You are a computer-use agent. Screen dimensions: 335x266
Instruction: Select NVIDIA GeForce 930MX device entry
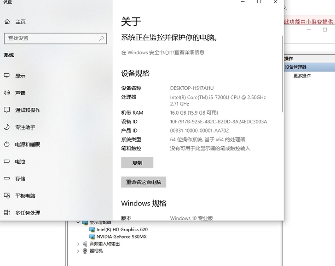coord(121,237)
